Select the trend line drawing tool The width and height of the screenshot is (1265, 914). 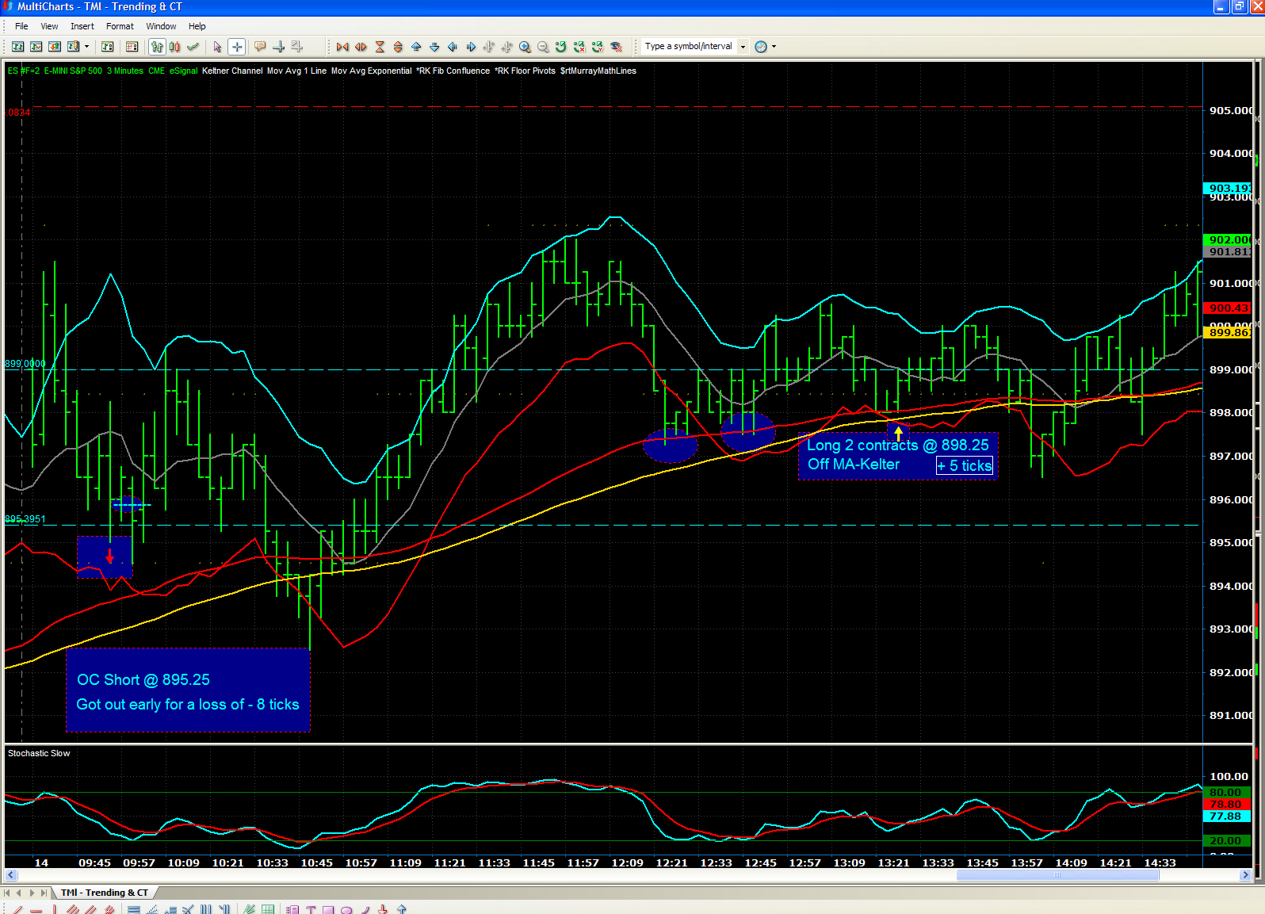(17, 909)
